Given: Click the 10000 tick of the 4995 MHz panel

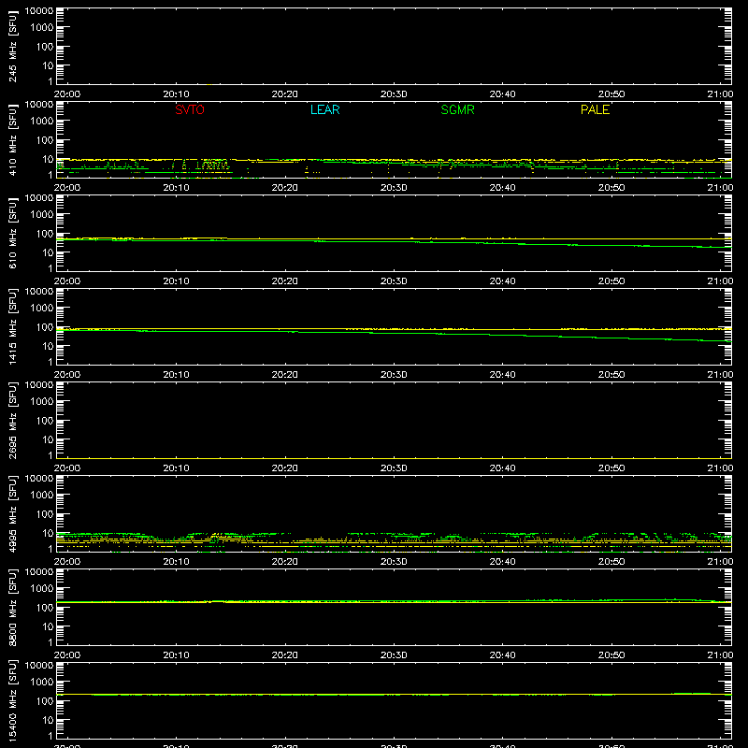Looking at the screenshot, I should click(x=39, y=479).
